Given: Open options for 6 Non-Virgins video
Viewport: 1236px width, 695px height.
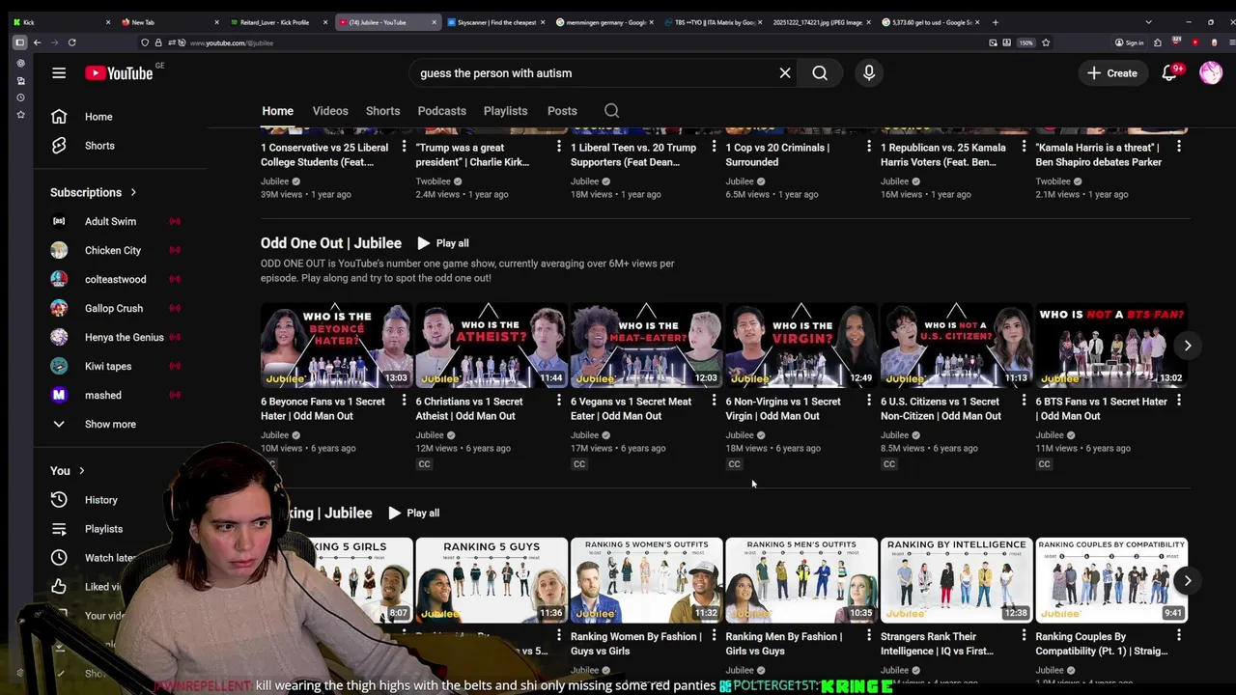Looking at the screenshot, I should (868, 401).
